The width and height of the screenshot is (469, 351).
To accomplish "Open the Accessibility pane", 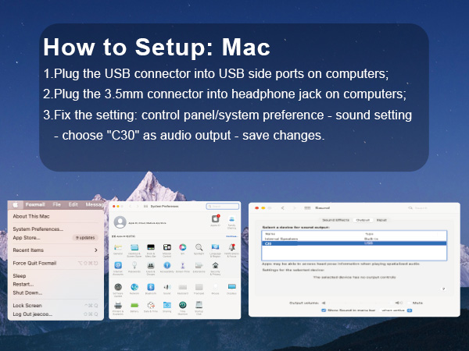I will point(167,265).
